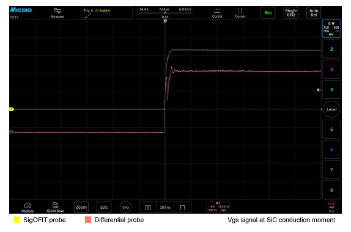Turn on channel 4
The image size is (351, 232).
coord(331,89)
